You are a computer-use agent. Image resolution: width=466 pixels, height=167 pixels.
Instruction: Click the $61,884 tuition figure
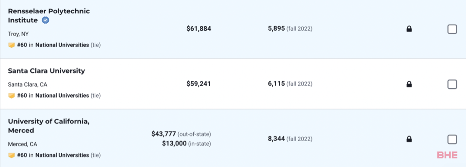[x=199, y=29]
